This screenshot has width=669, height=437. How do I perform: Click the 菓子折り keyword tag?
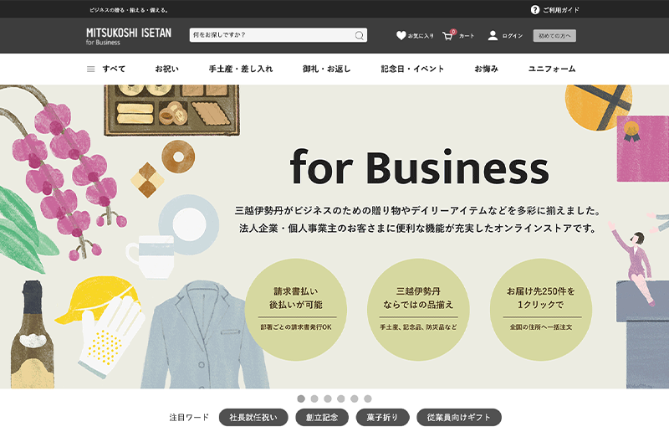pos(382,417)
